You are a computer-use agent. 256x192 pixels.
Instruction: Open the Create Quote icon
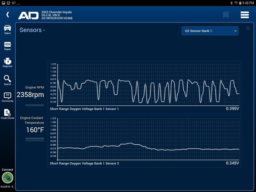coord(8,114)
